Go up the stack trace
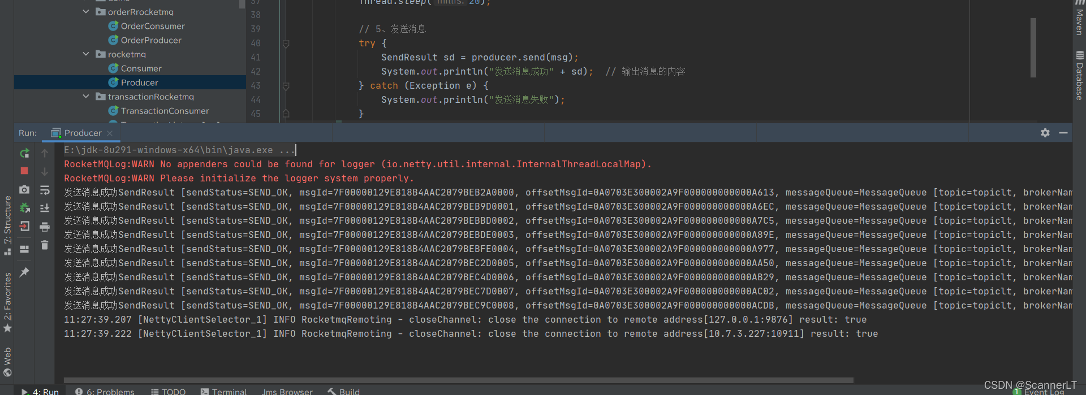Screen dimensions: 1086x395 click(45, 153)
